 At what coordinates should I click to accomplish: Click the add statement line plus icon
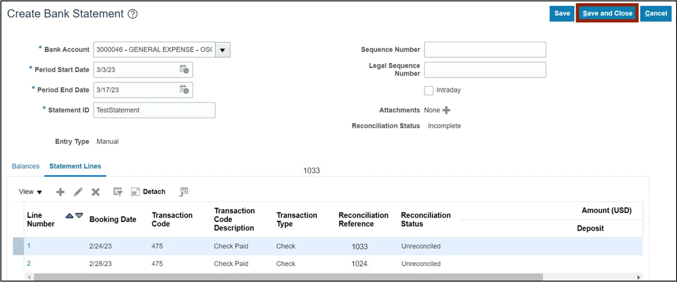60,192
